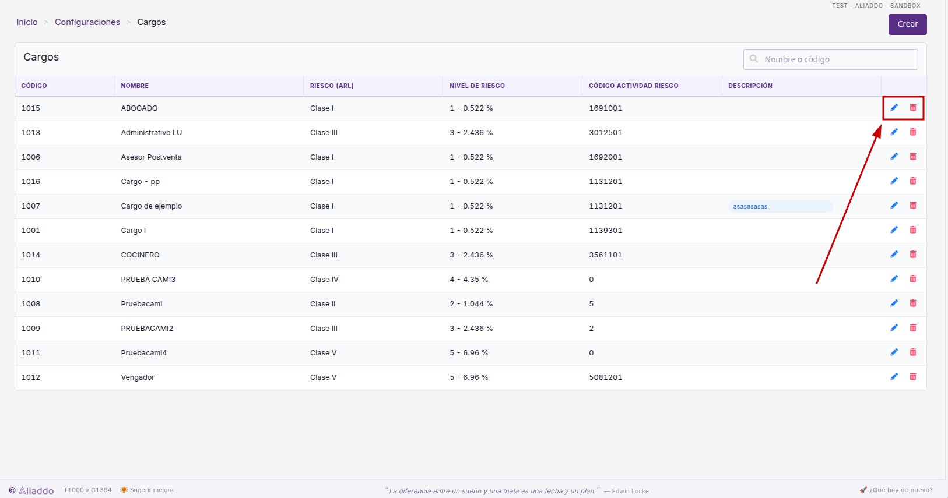
Task: Delete the Pruebacami cargo
Action: tap(913, 303)
